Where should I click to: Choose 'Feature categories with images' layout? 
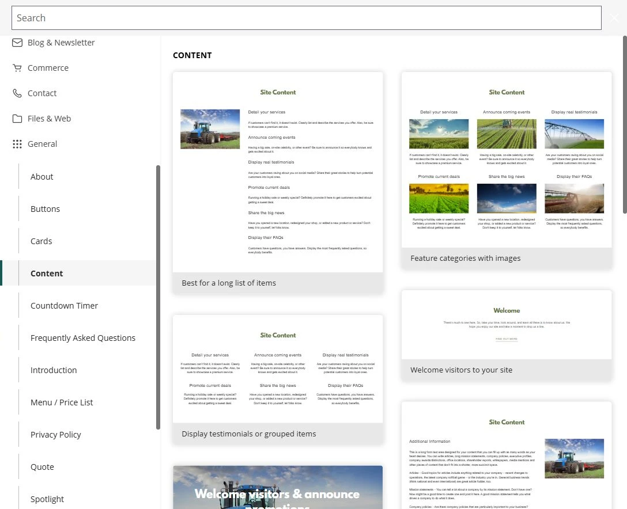click(506, 170)
